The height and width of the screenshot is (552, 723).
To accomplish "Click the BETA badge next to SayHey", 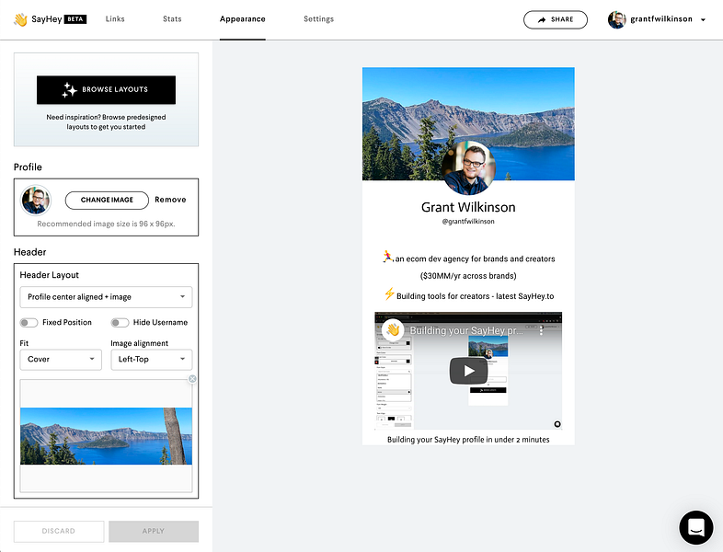I will pyautogui.click(x=75, y=19).
